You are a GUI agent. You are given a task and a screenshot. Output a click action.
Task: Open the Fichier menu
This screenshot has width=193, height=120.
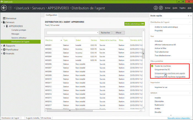(168, 8)
